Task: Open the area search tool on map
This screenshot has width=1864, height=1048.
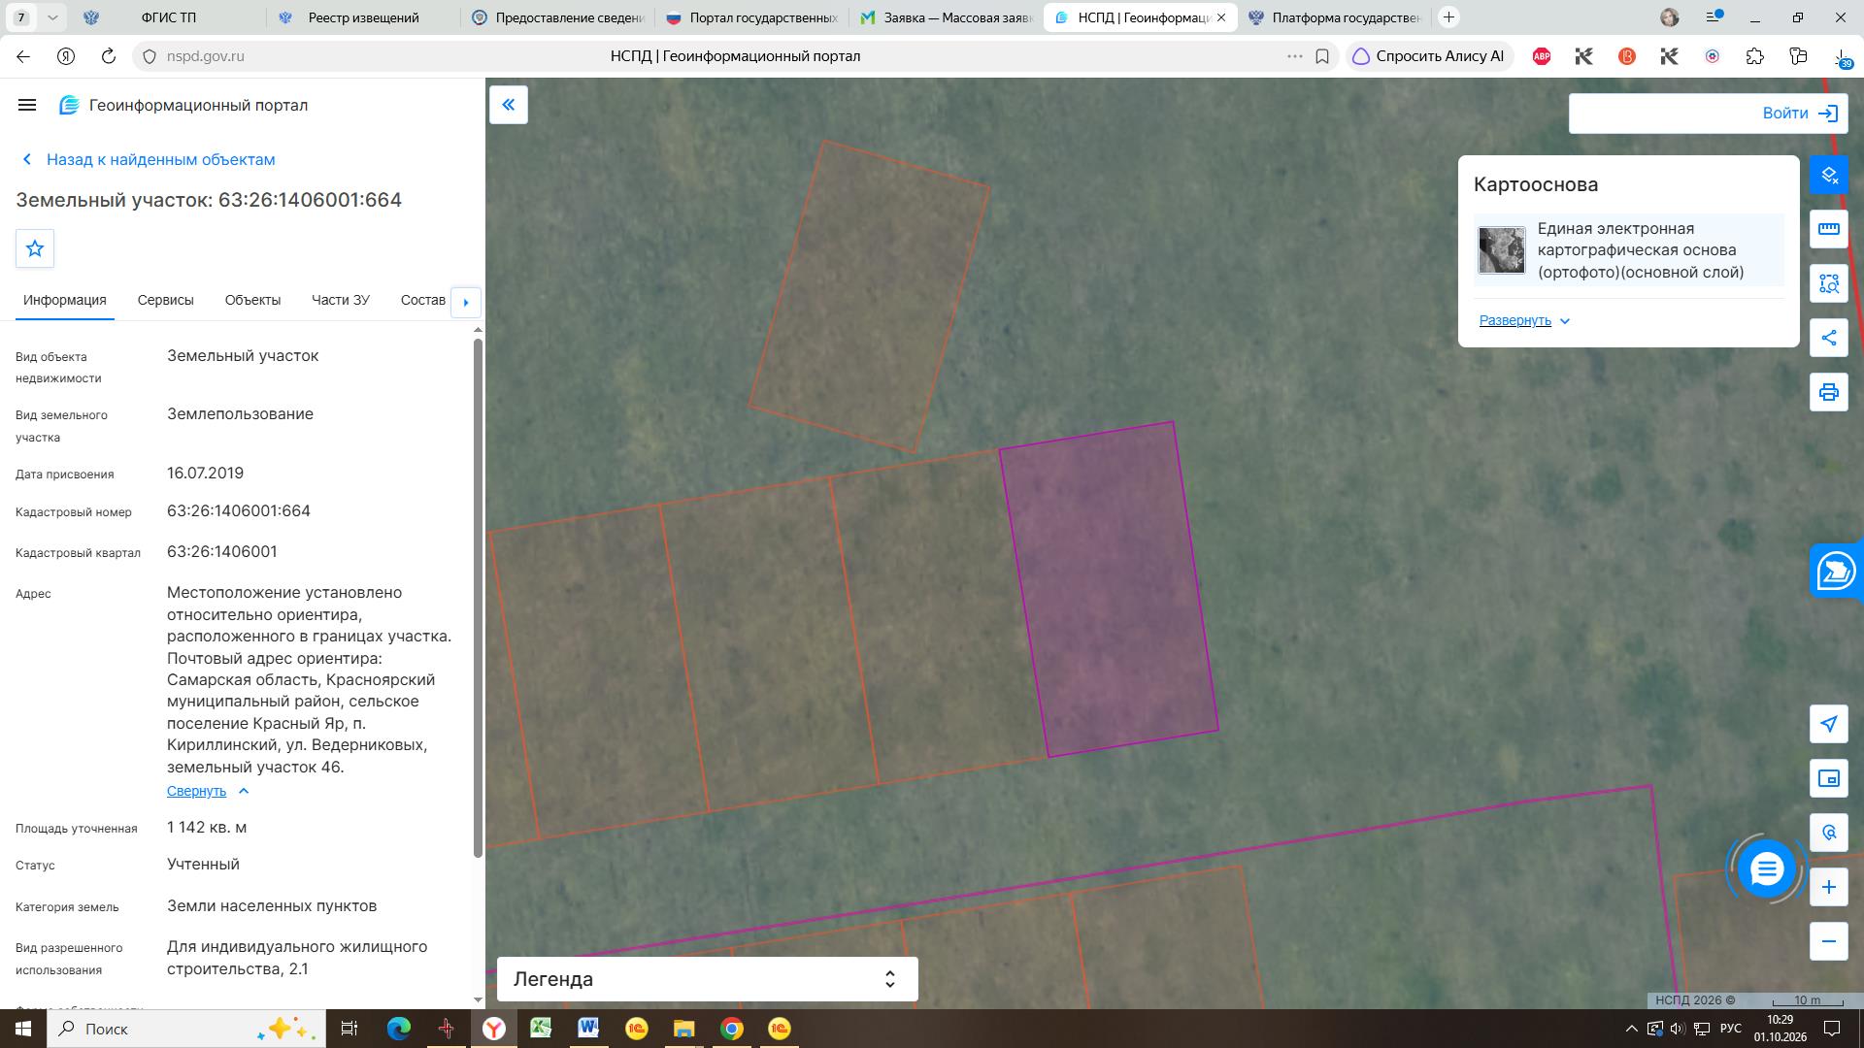Action: tap(1829, 283)
